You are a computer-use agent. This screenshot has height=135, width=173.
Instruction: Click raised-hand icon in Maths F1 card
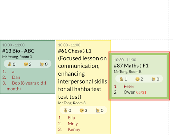[154, 79]
